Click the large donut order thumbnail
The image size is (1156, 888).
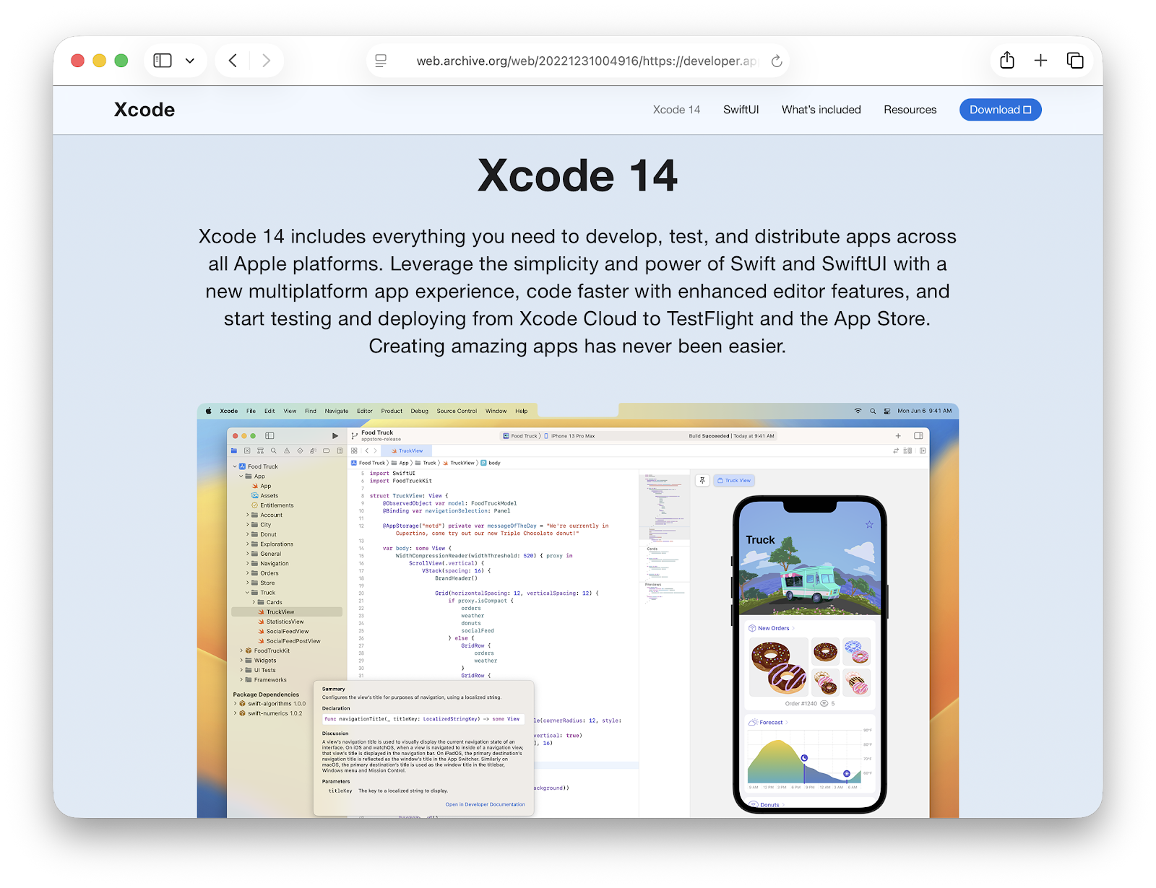tap(778, 667)
